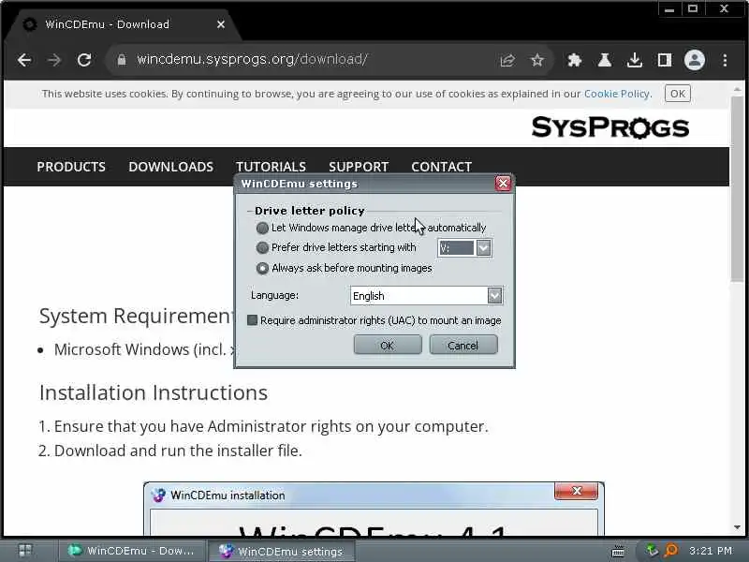Click Cancel in WinCDEmu settings

point(463,345)
